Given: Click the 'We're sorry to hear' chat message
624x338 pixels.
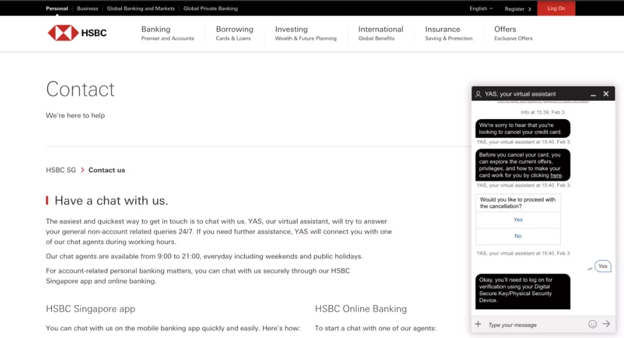Looking at the screenshot, I should 522,128.
